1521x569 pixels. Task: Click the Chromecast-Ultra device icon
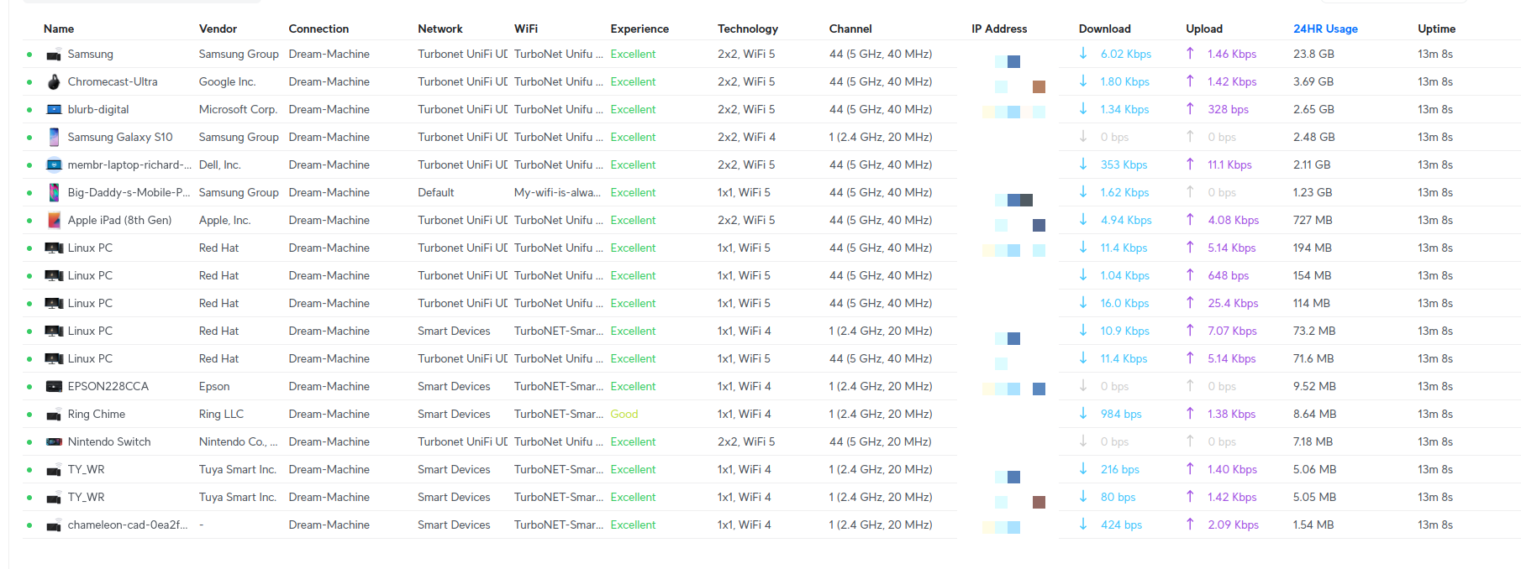click(54, 82)
